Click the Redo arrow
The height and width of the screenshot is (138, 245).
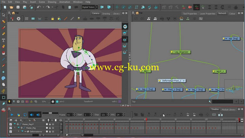point(48,7)
